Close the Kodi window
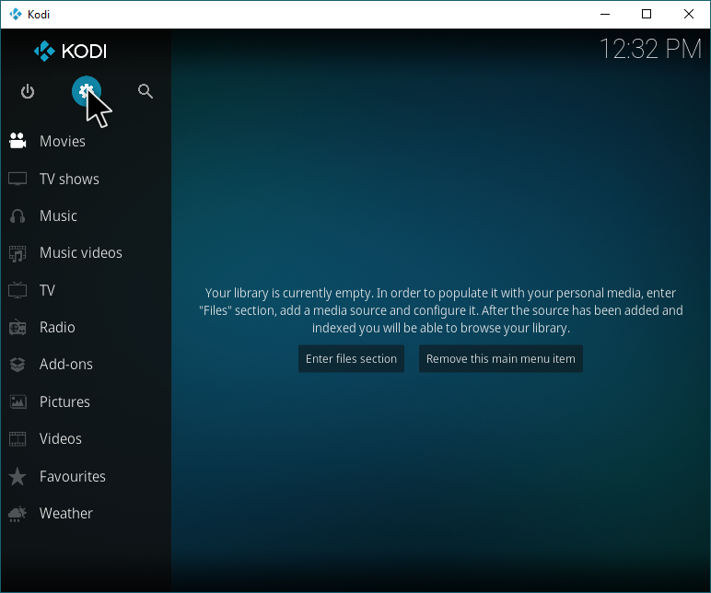 point(689,14)
